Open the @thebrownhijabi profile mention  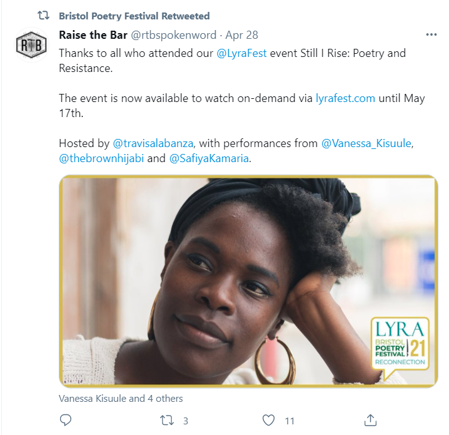101,158
